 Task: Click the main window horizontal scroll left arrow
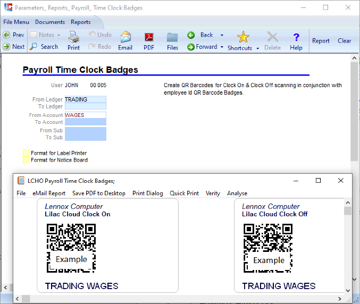tap(5, 287)
